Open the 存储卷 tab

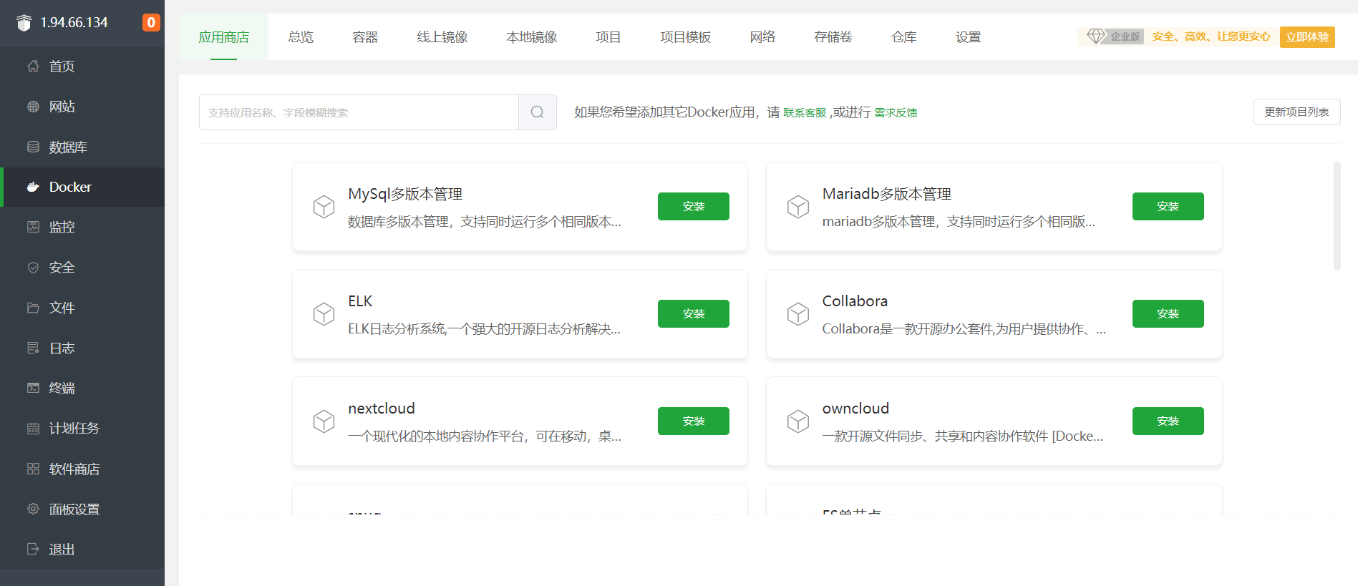833,37
